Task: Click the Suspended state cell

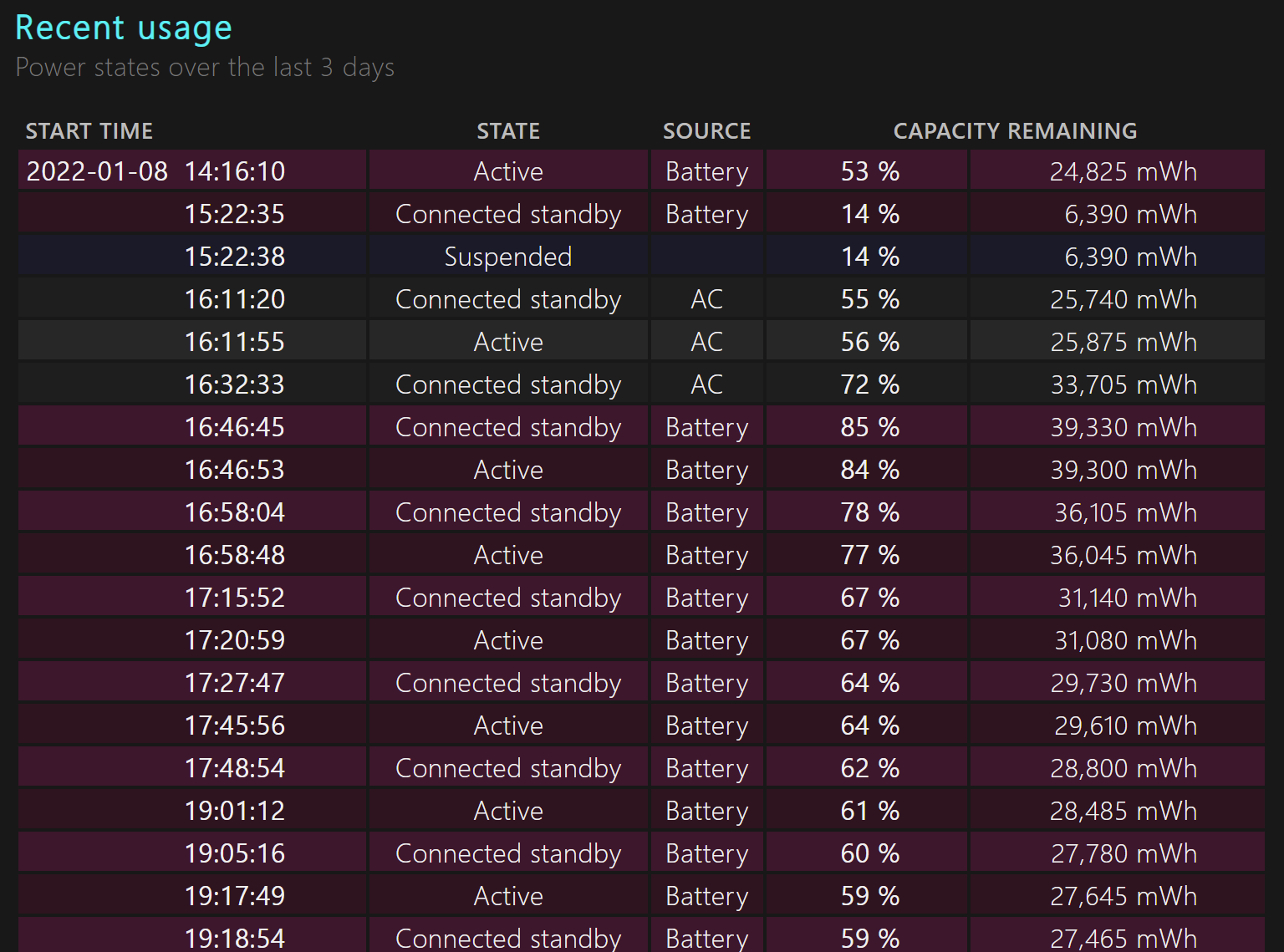Action: point(508,256)
